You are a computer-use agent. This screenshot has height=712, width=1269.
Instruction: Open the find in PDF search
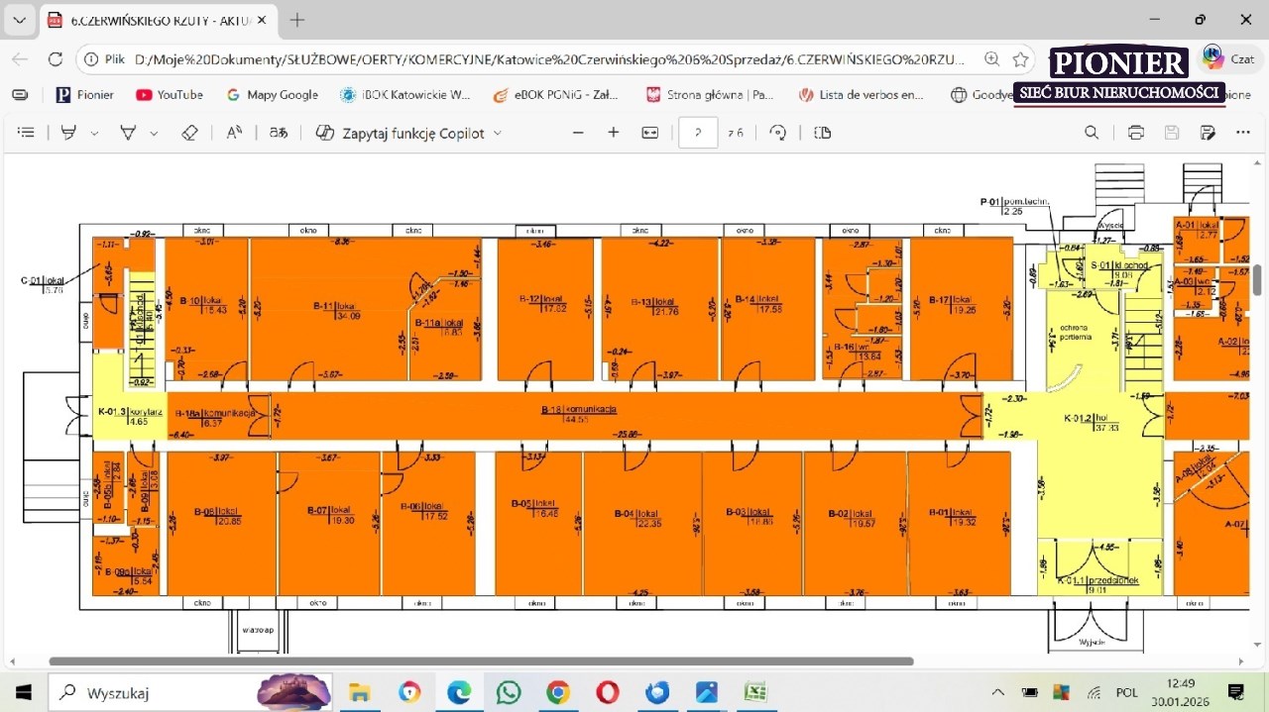1092,133
